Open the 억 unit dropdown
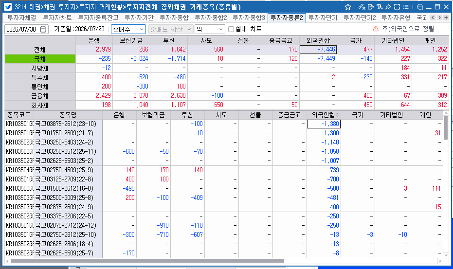This screenshot has width=453, height=269. point(210,29)
